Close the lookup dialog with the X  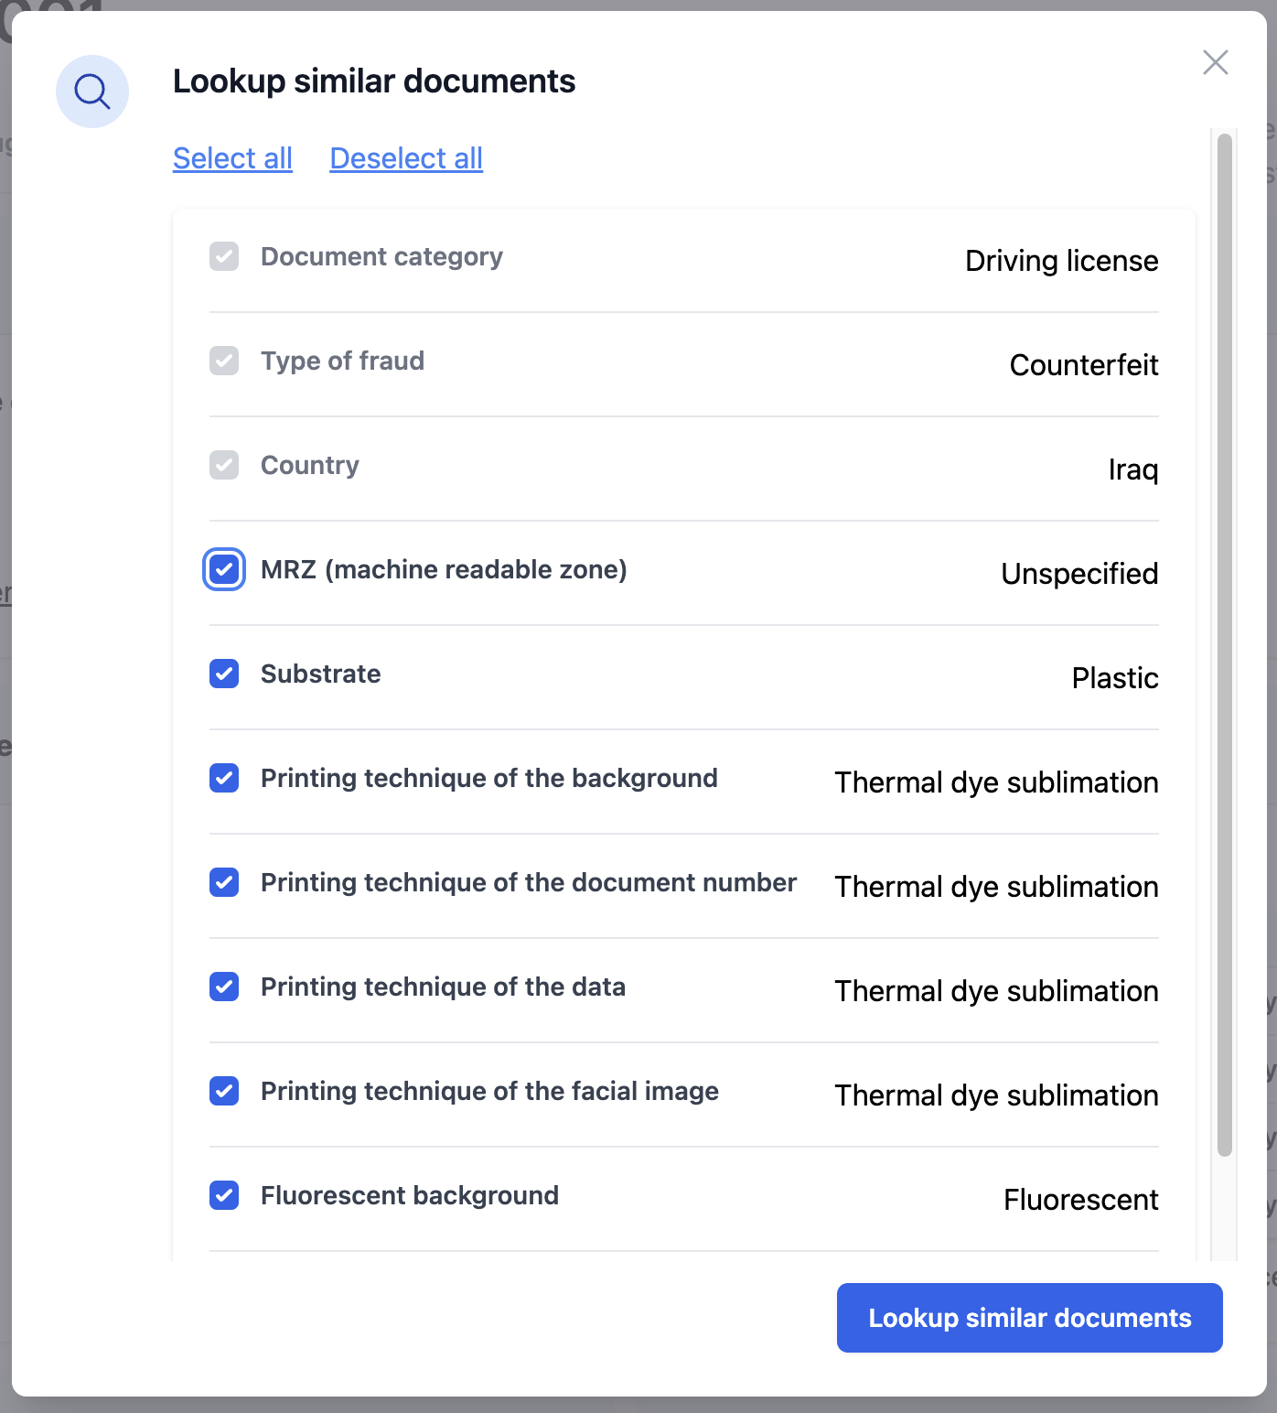click(x=1215, y=62)
